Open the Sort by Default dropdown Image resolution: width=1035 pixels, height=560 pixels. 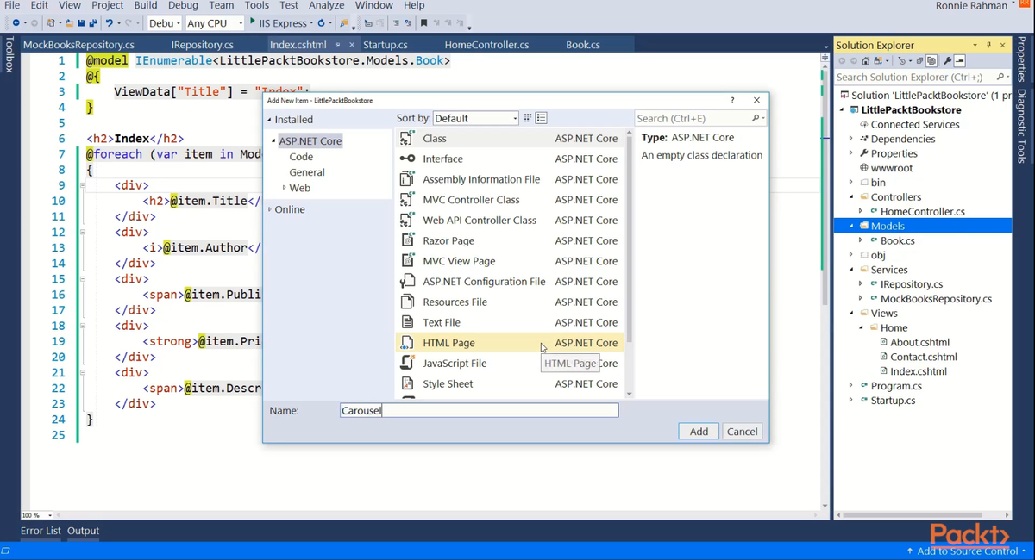pos(476,118)
